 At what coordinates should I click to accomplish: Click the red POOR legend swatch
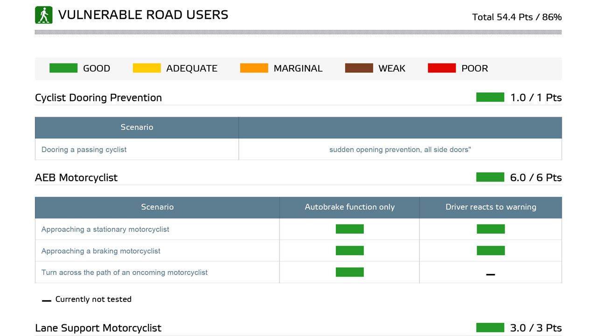[x=442, y=68]
